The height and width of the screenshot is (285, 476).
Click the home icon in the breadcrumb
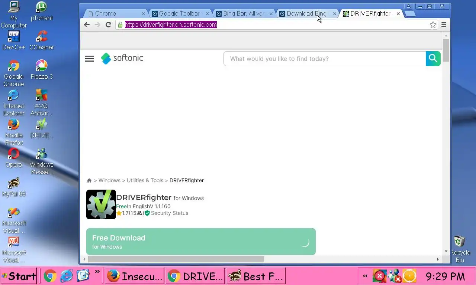click(89, 180)
